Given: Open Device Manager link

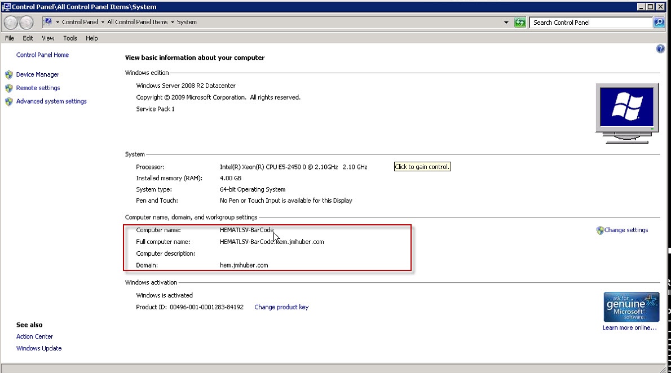Looking at the screenshot, I should pyautogui.click(x=38, y=74).
